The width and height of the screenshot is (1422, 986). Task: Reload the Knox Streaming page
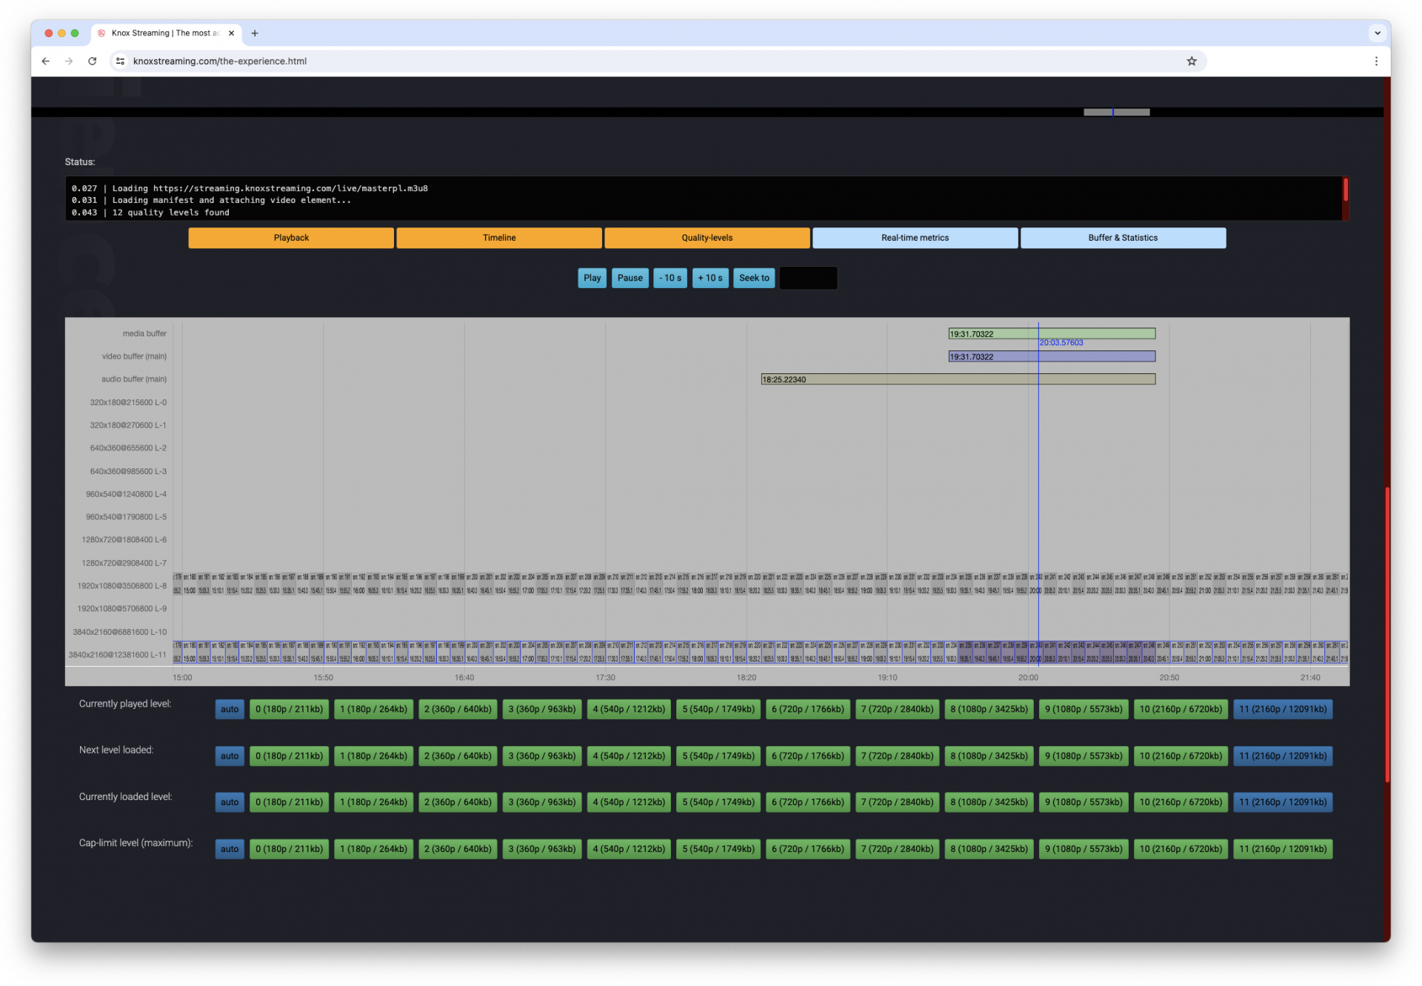(93, 61)
